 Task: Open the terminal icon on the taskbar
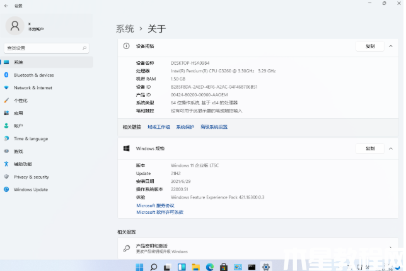[x=252, y=267]
